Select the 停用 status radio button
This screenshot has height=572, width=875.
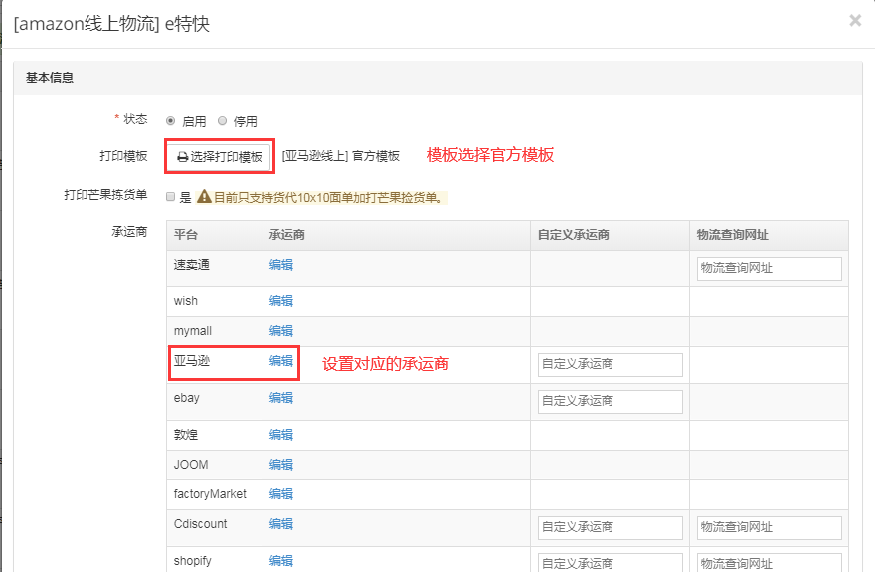click(x=222, y=121)
